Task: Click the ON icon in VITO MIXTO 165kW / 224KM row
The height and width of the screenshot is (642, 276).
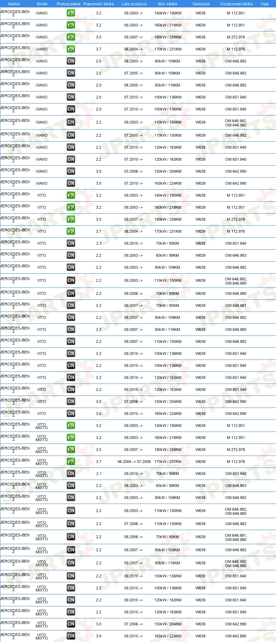Action: pos(71,636)
